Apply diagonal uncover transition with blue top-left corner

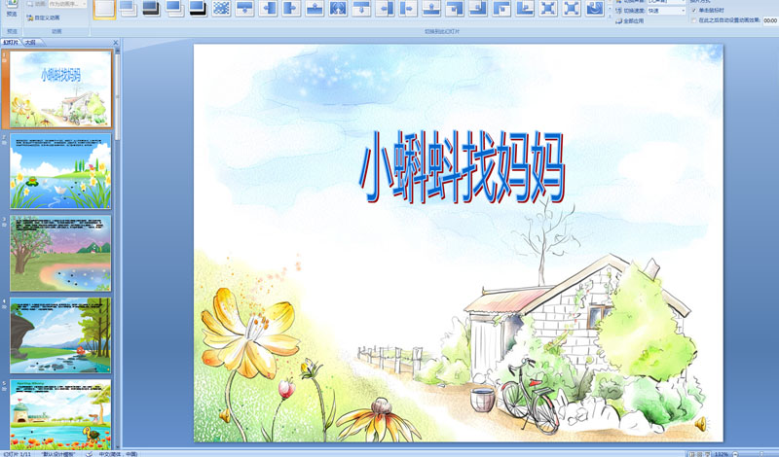point(501,9)
